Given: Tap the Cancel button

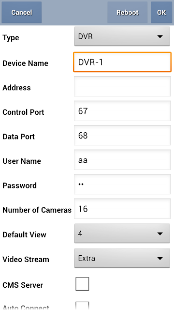Looking at the screenshot, I should 21,13.
